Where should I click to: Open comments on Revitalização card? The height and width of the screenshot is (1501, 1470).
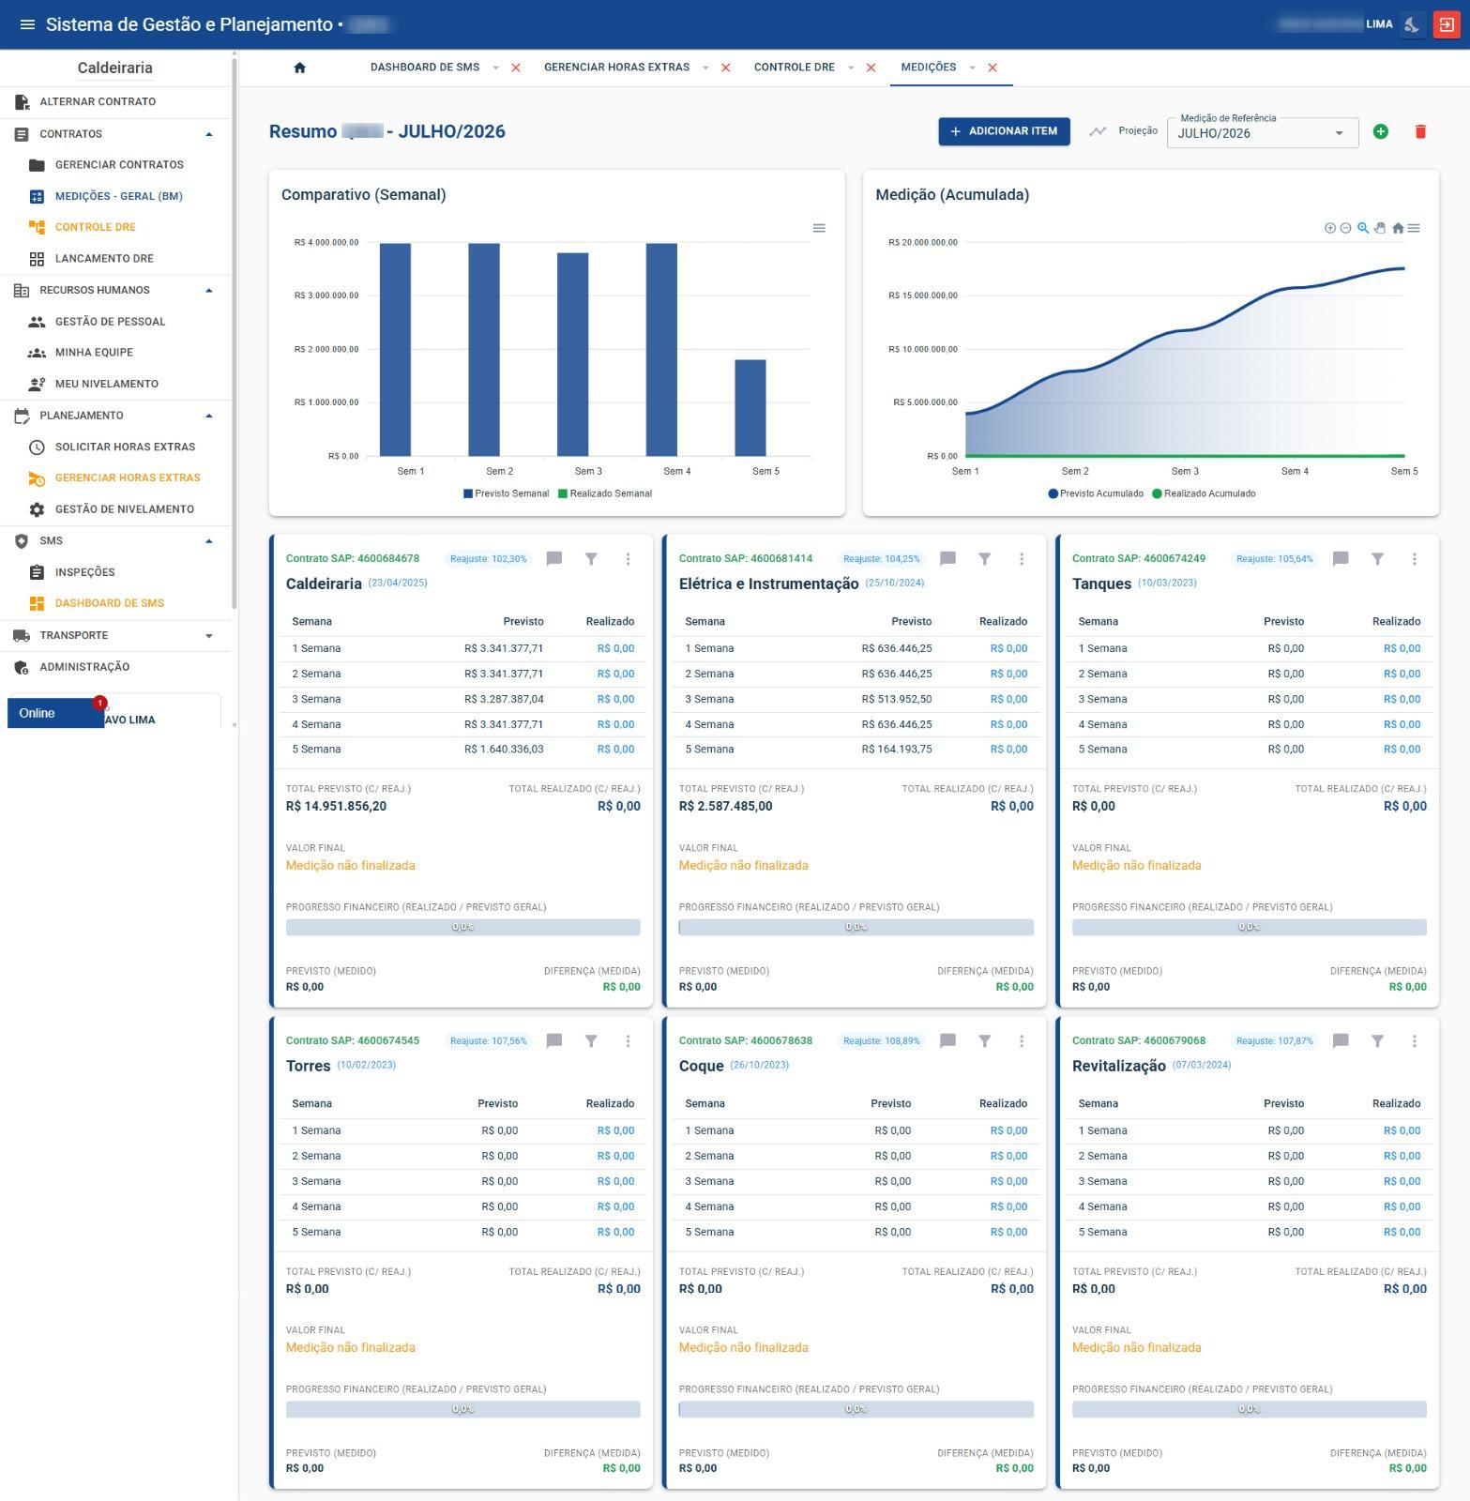[x=1341, y=1041]
